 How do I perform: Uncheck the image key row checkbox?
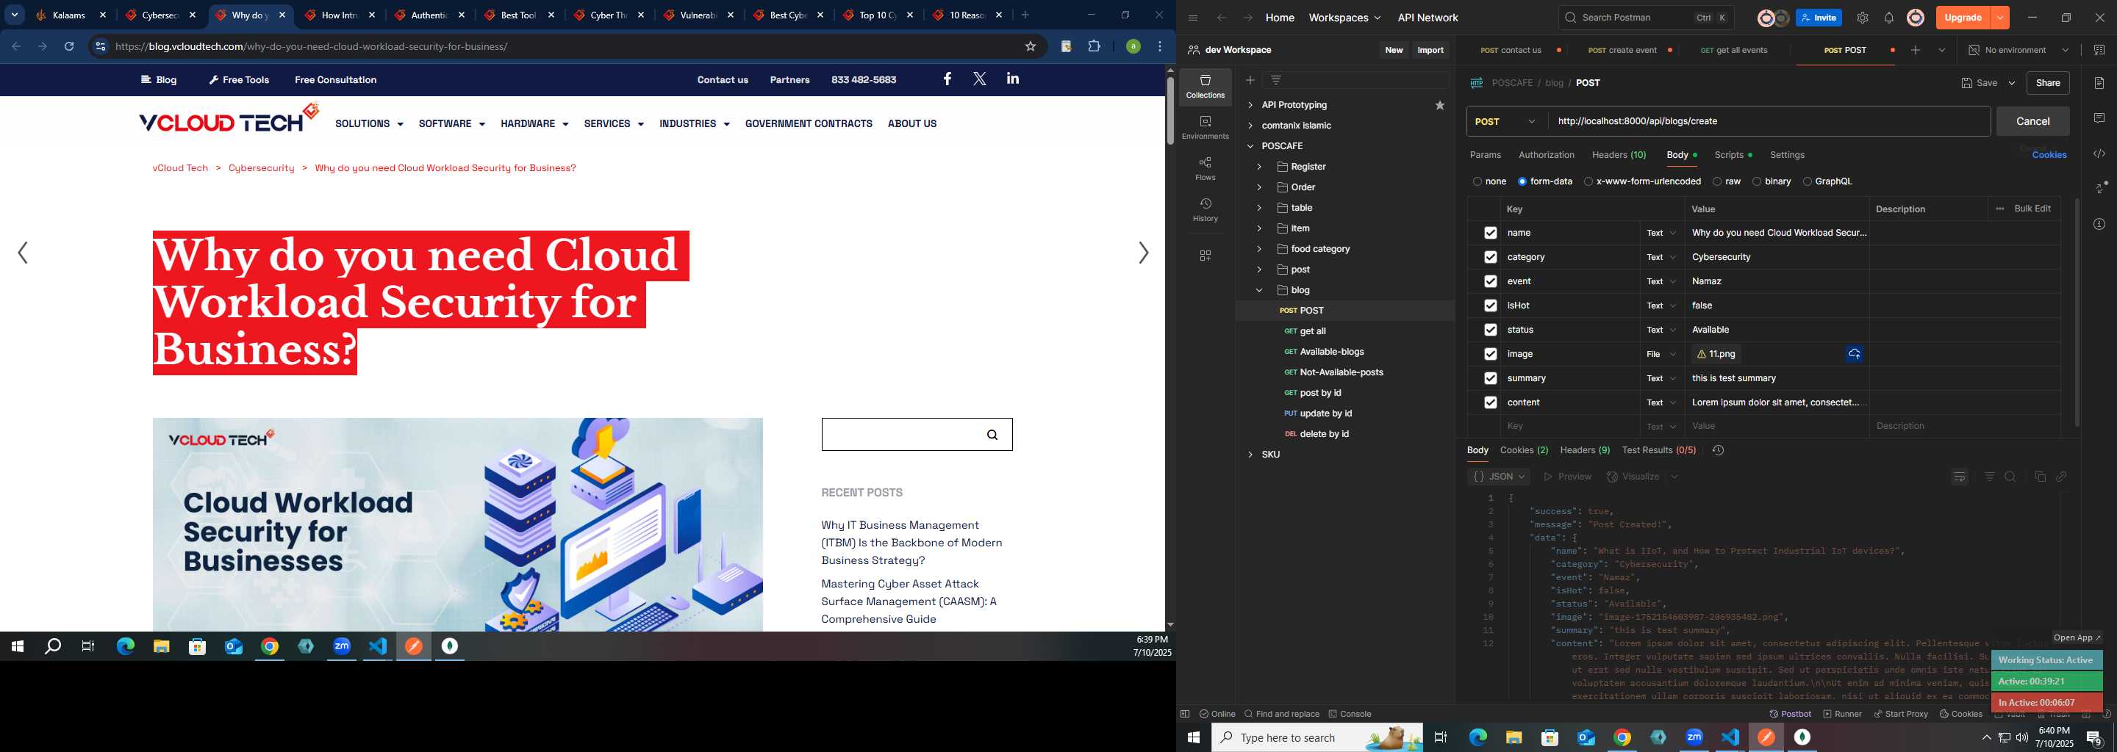click(1490, 354)
